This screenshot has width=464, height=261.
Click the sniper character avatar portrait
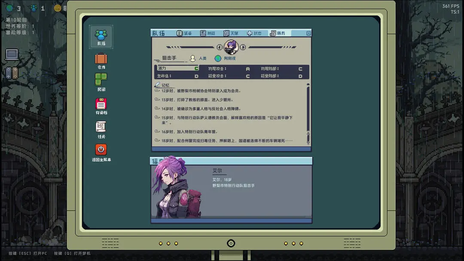tap(231, 47)
